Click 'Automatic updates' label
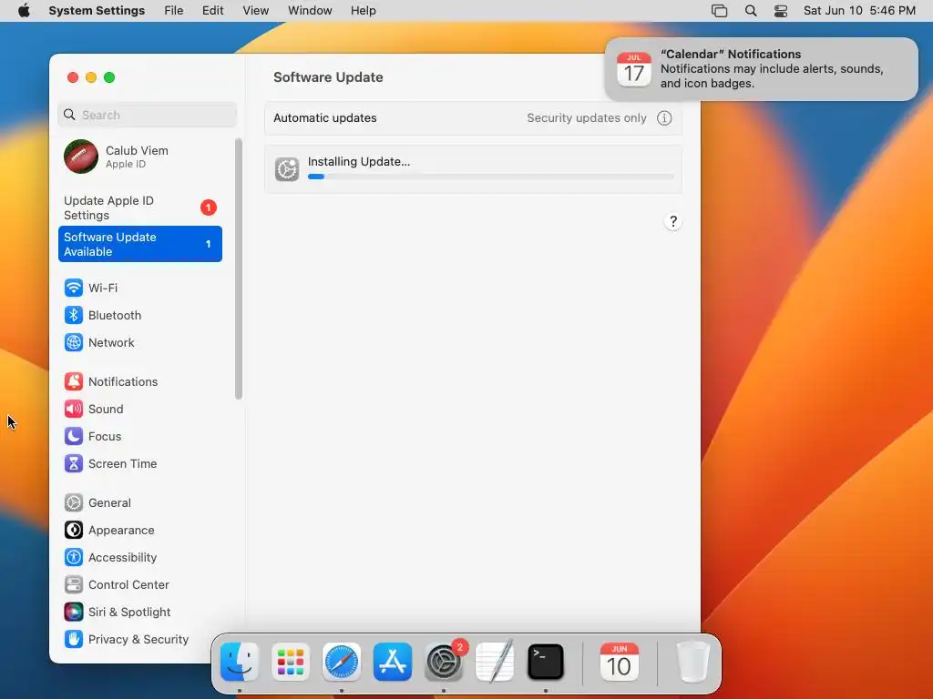This screenshot has height=699, width=933. coord(325,117)
